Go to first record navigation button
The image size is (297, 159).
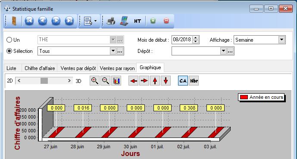pos(29,21)
